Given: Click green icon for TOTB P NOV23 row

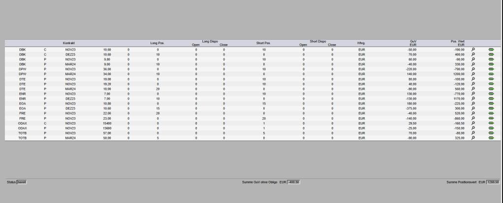Looking at the screenshot, I should 491,133.
